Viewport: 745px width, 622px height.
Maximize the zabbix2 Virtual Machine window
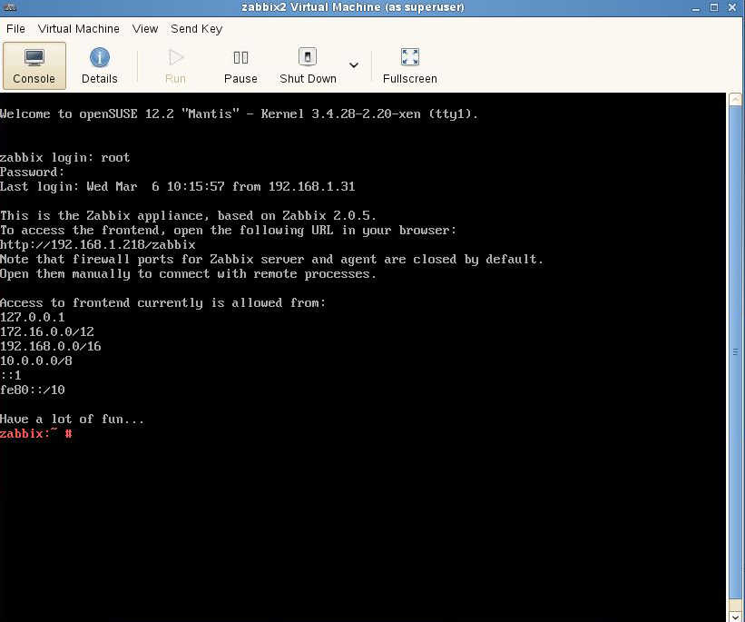point(713,7)
